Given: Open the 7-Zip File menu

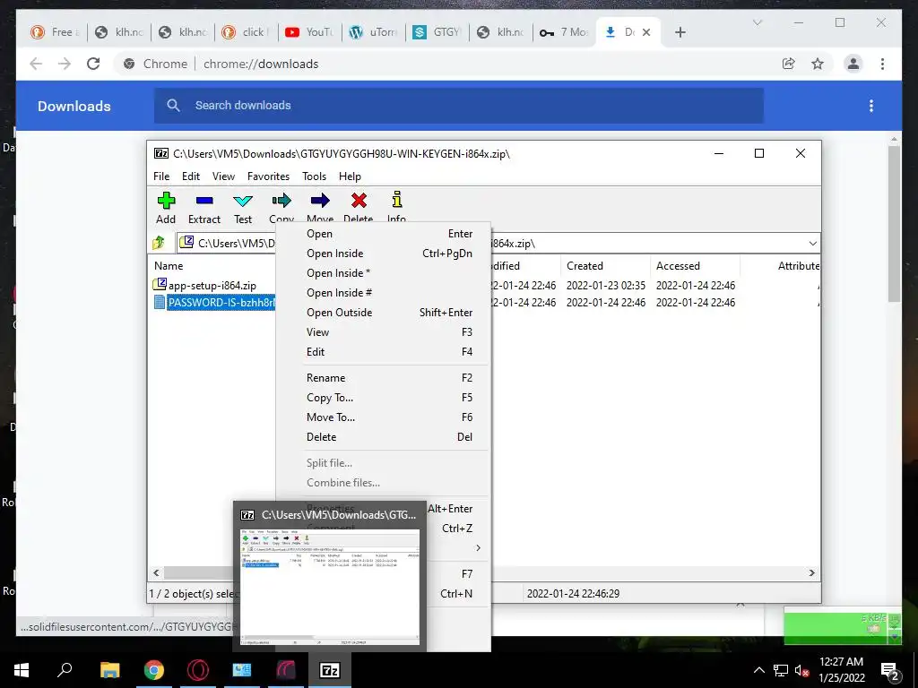Looking at the screenshot, I should click(161, 176).
